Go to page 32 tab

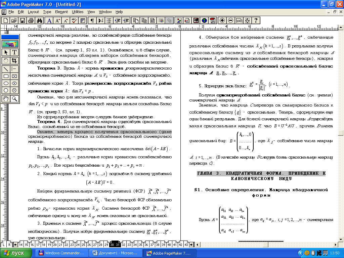pyautogui.click(x=123, y=245)
